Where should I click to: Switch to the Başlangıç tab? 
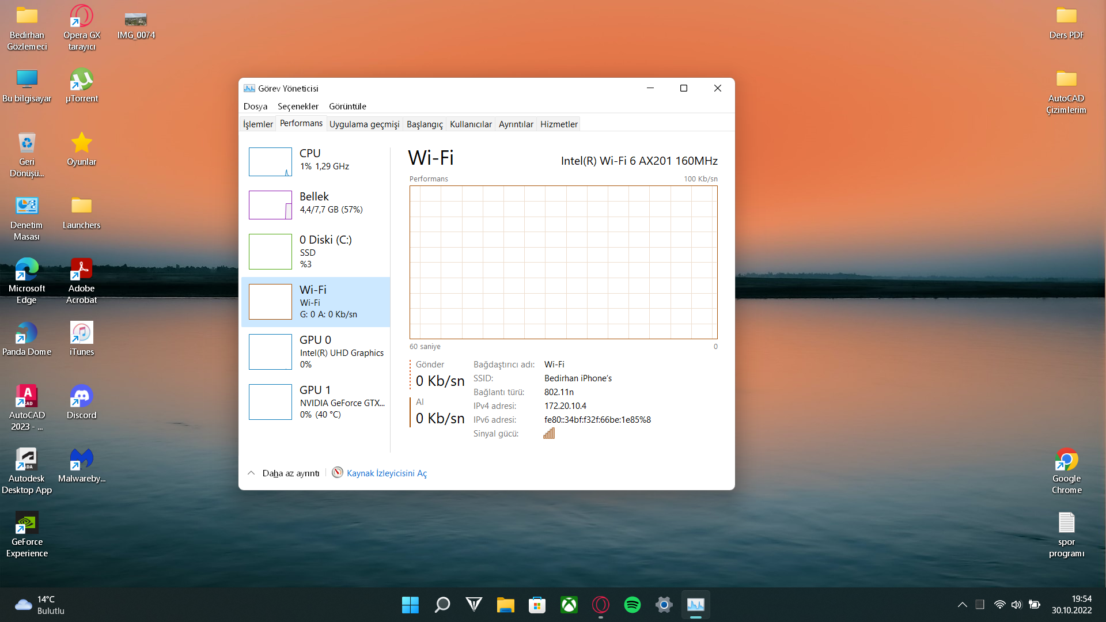(x=425, y=124)
